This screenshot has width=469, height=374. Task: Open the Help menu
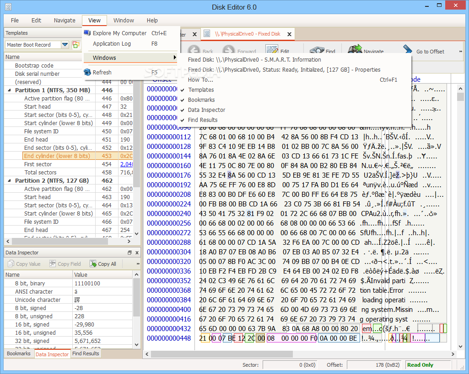(x=152, y=20)
